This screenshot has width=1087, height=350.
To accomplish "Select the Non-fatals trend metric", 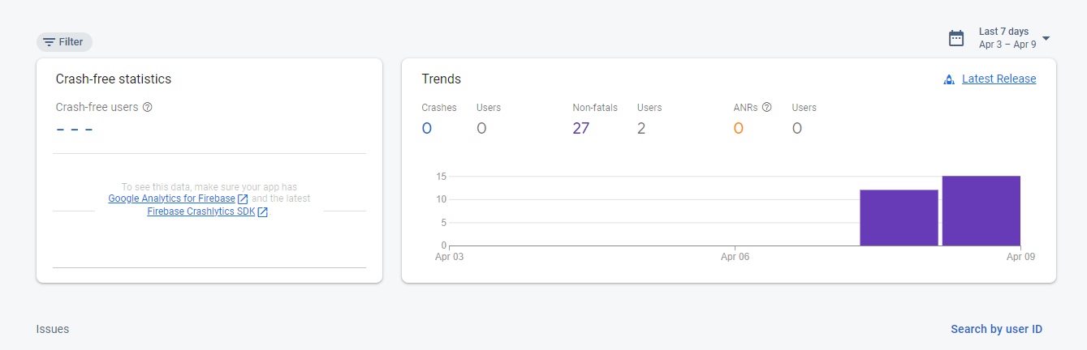I will pos(594,119).
